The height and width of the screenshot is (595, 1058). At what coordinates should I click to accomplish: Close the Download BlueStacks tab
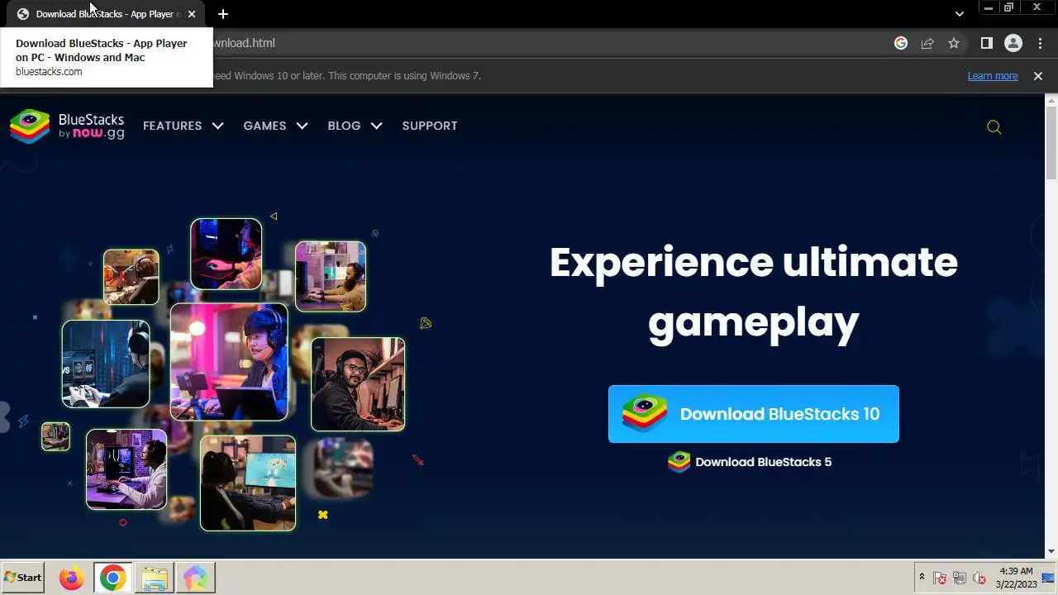(x=192, y=14)
